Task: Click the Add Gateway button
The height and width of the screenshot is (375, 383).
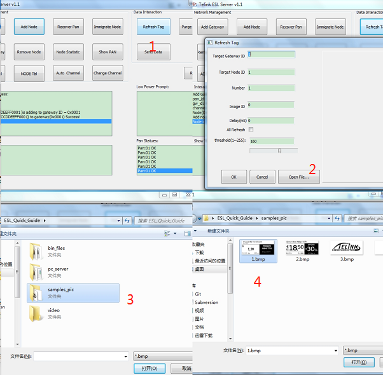Action: click(x=212, y=27)
